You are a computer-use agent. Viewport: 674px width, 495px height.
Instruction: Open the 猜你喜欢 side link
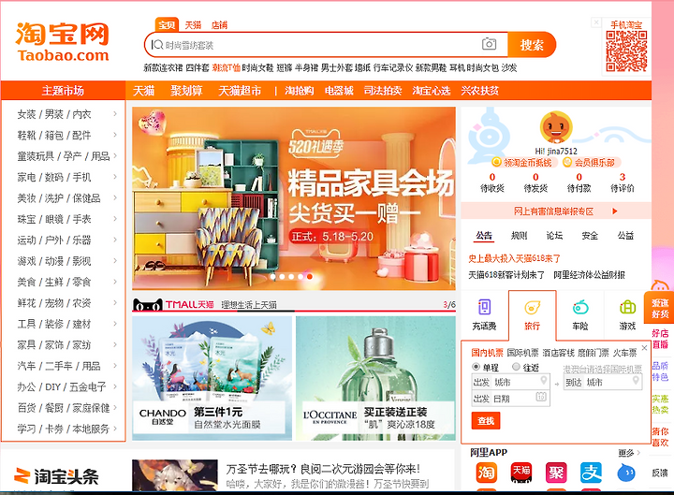point(660,437)
